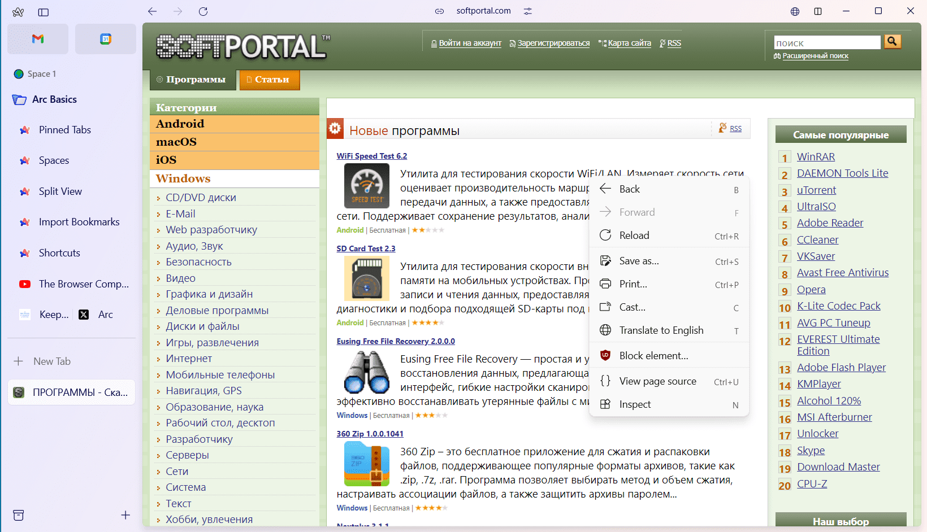The height and width of the screenshot is (532, 927).
Task: Open Расширенный поиск advanced search link
Action: (x=816, y=56)
